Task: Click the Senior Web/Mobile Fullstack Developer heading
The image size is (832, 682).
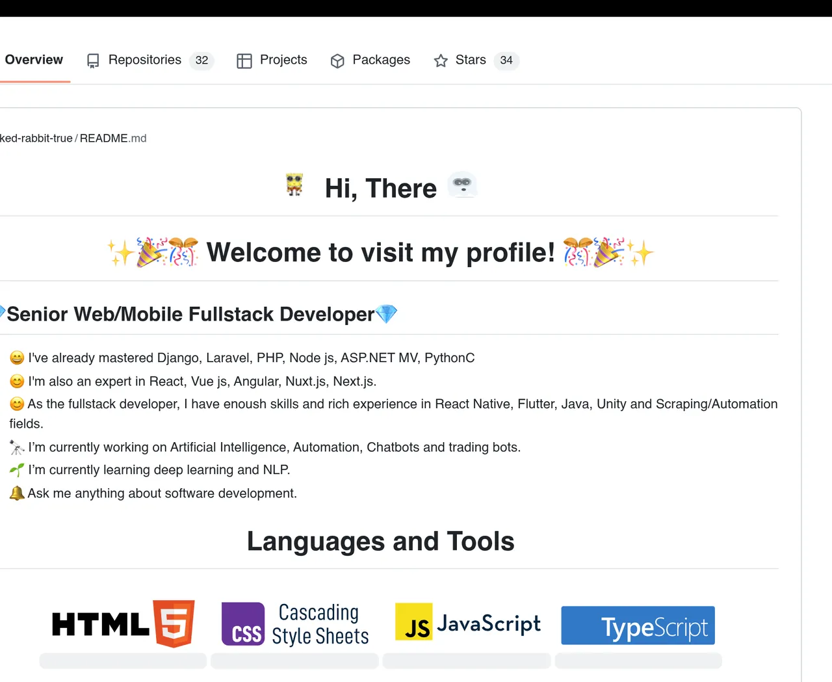Action: pyautogui.click(x=190, y=314)
